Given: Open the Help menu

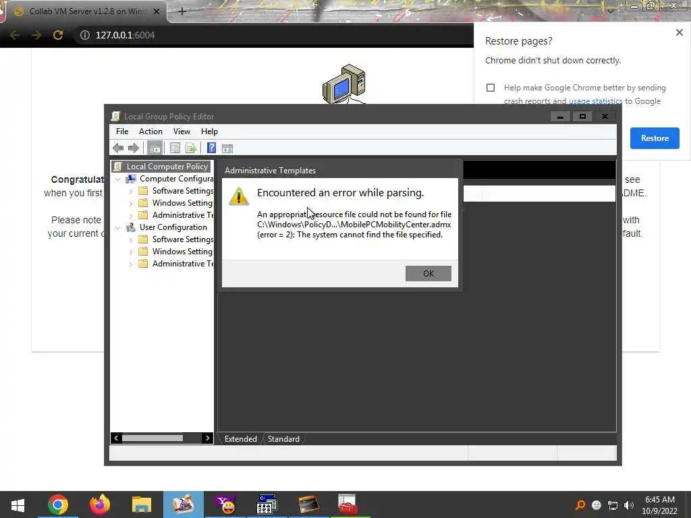Looking at the screenshot, I should point(209,132).
